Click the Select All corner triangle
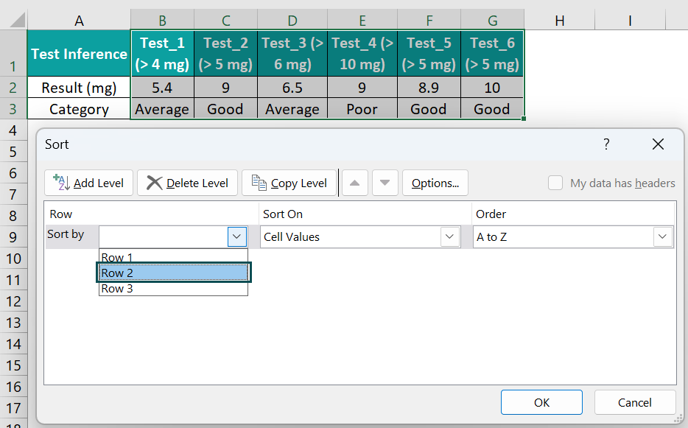 coord(17,20)
